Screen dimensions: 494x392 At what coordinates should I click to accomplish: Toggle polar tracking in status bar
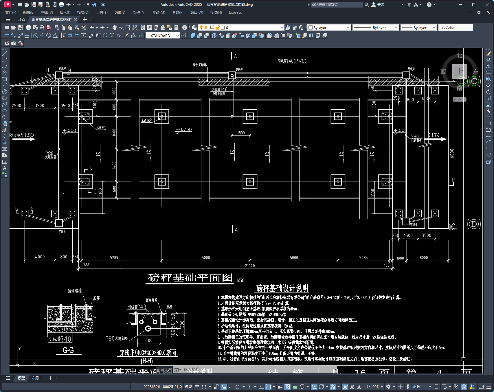(238, 387)
